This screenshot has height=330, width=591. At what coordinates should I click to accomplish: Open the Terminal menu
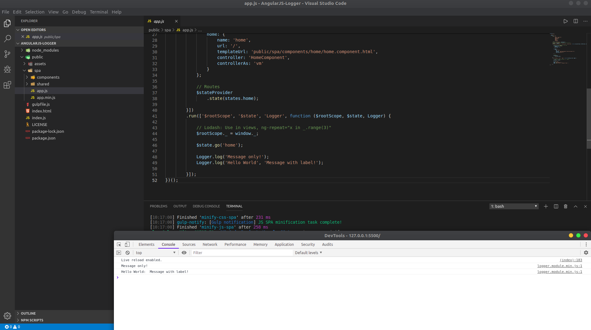[99, 12]
